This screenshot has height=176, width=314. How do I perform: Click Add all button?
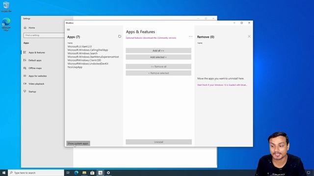point(158,51)
